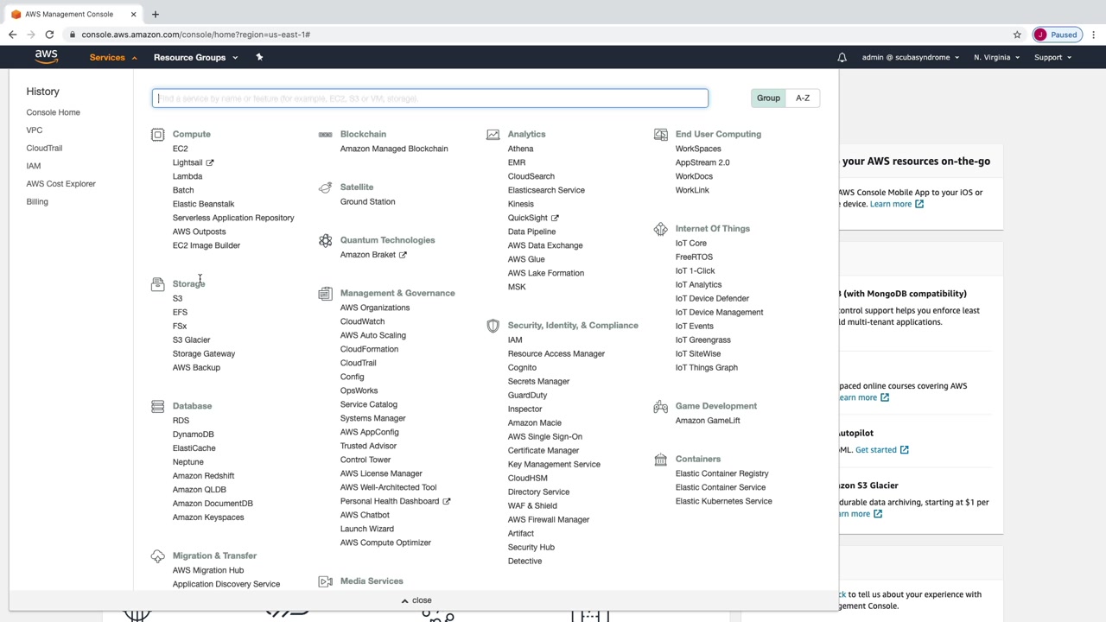Click the browser back arrow
Screen dimensions: 1106x622
13,35
